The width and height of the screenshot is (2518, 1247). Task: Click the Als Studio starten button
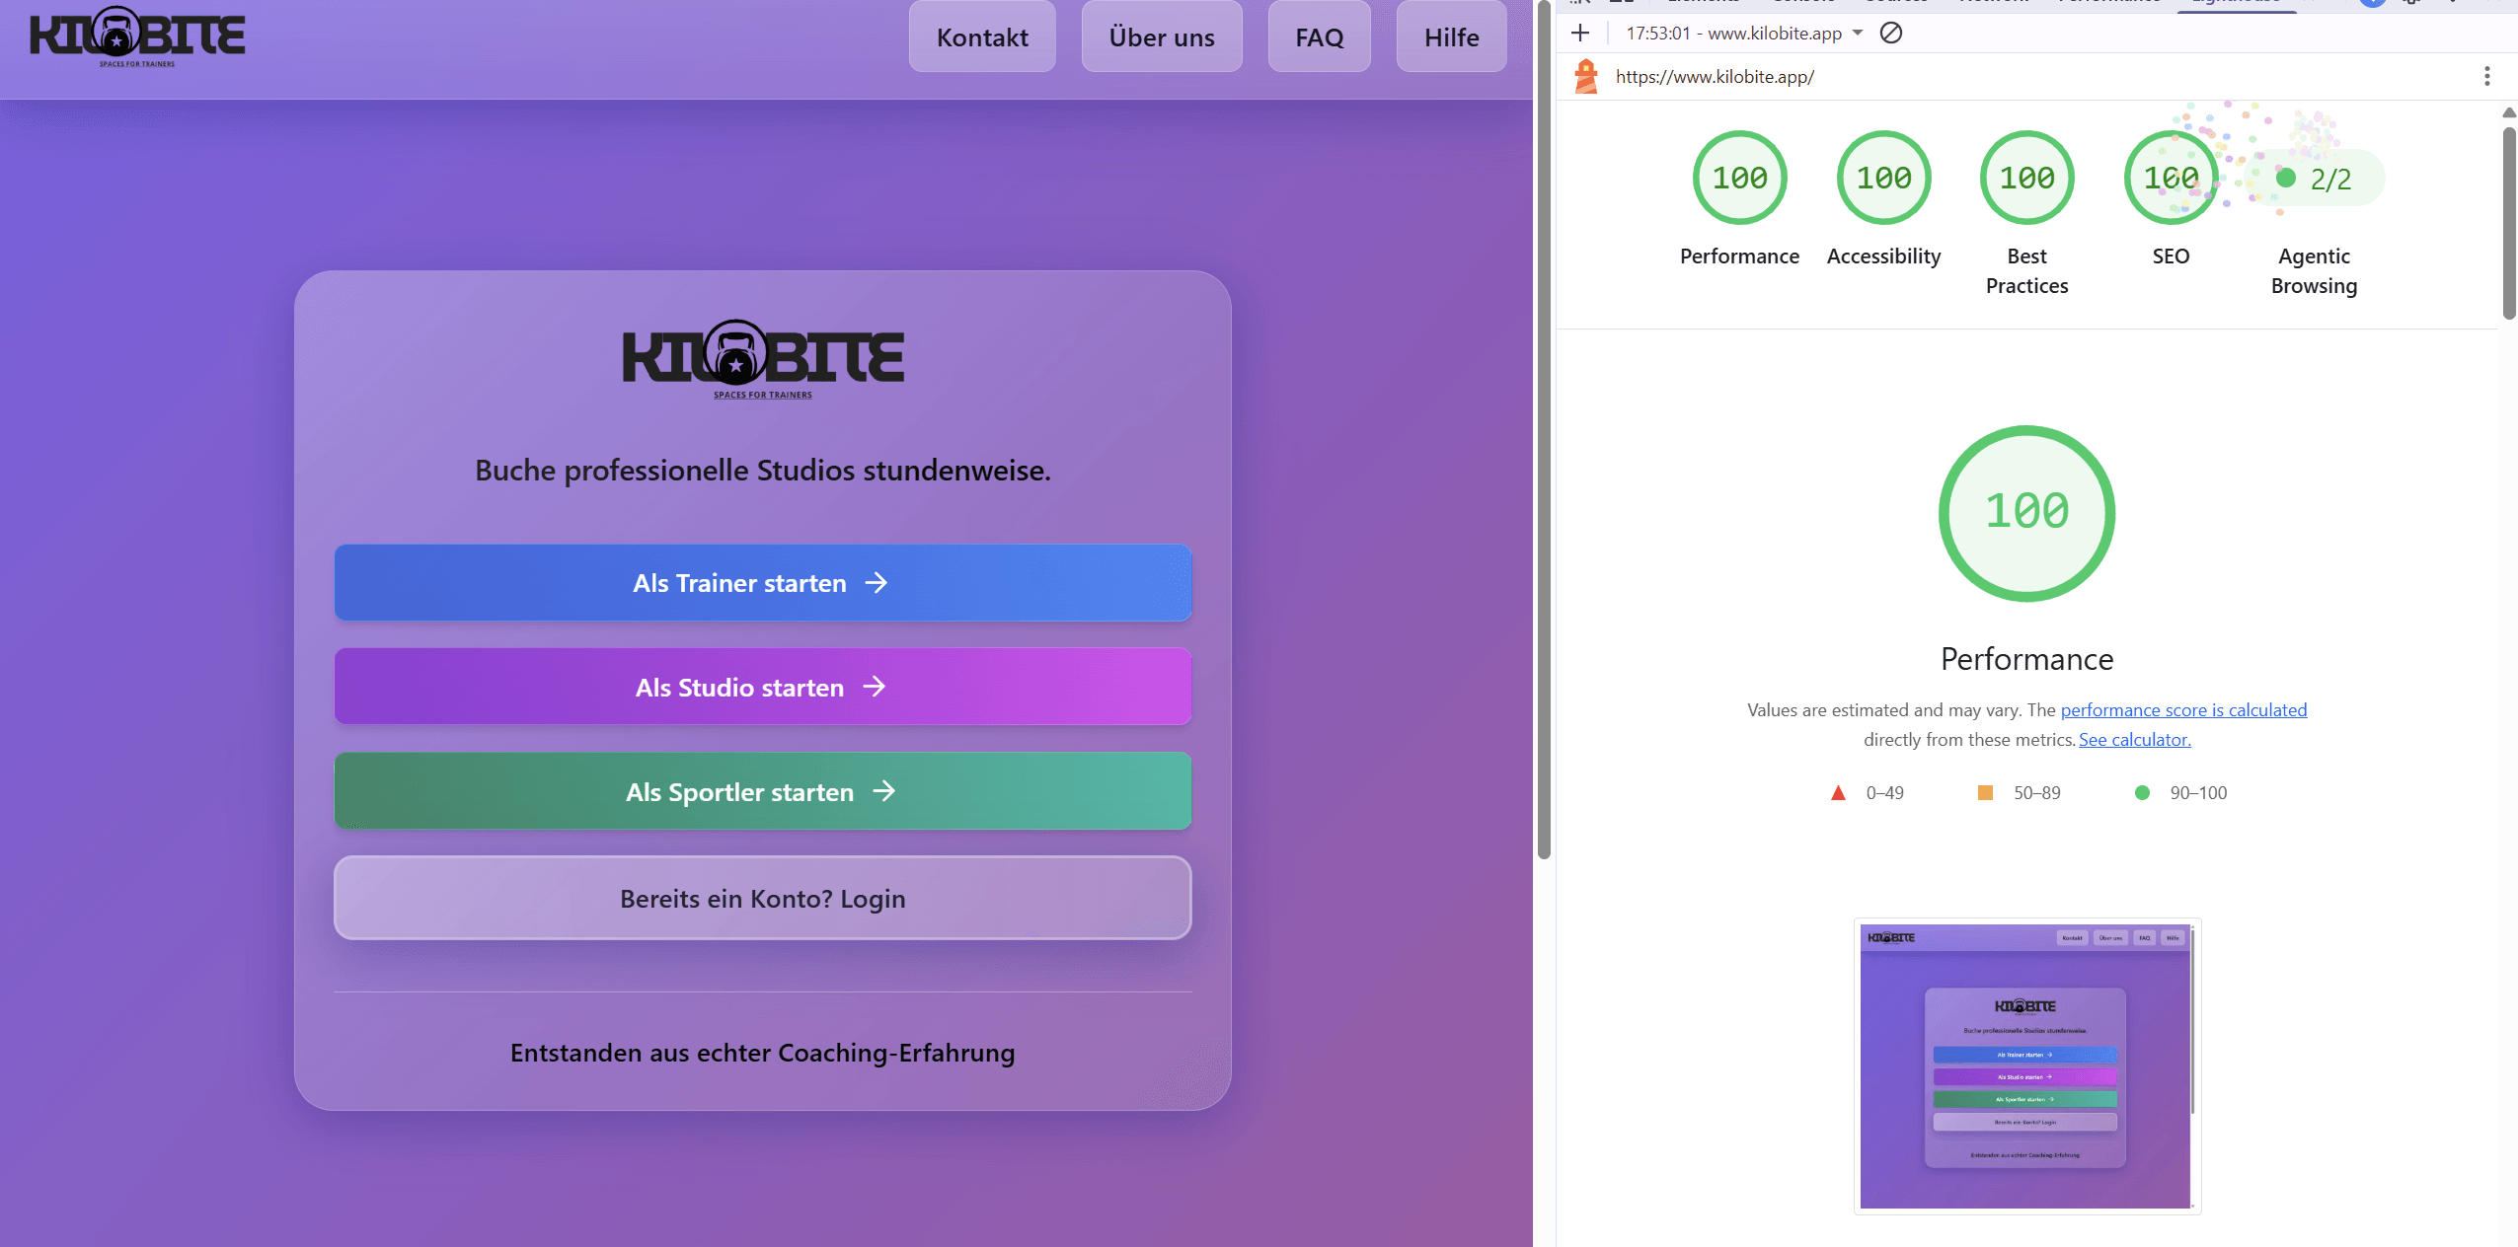coord(763,688)
